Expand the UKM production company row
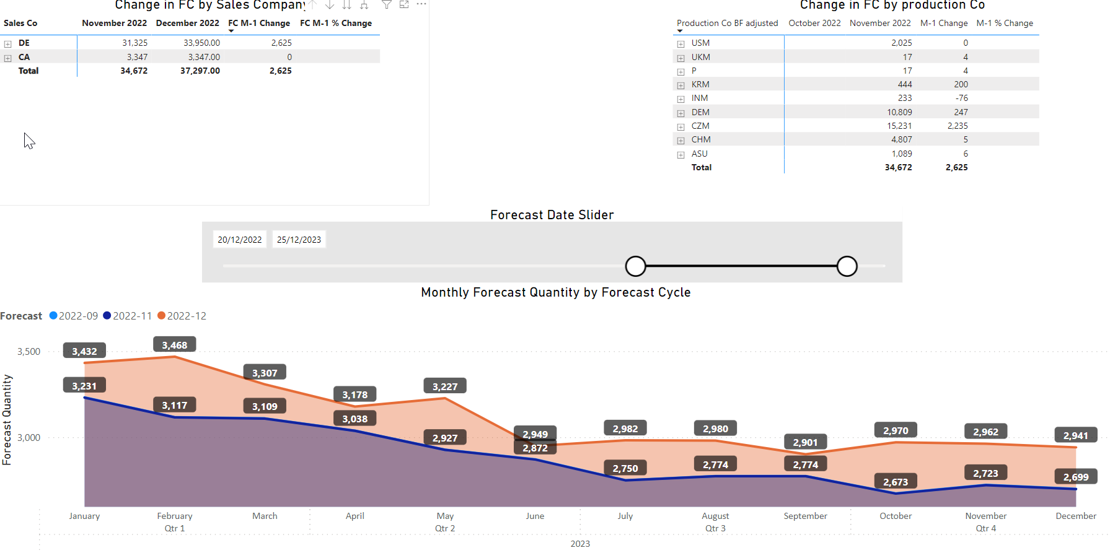The width and height of the screenshot is (1110, 553). pos(681,58)
